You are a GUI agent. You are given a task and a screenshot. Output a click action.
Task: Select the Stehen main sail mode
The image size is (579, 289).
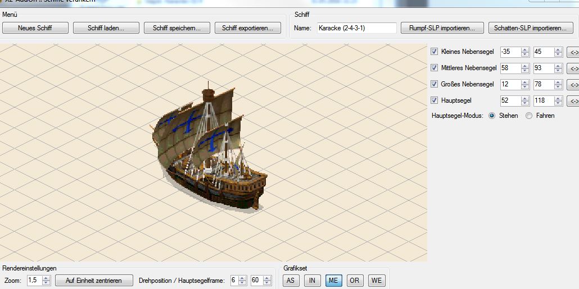(492, 116)
